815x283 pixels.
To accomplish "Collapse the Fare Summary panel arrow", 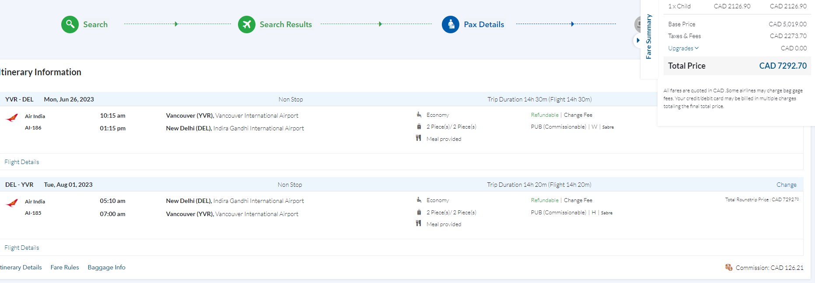I will [638, 40].
